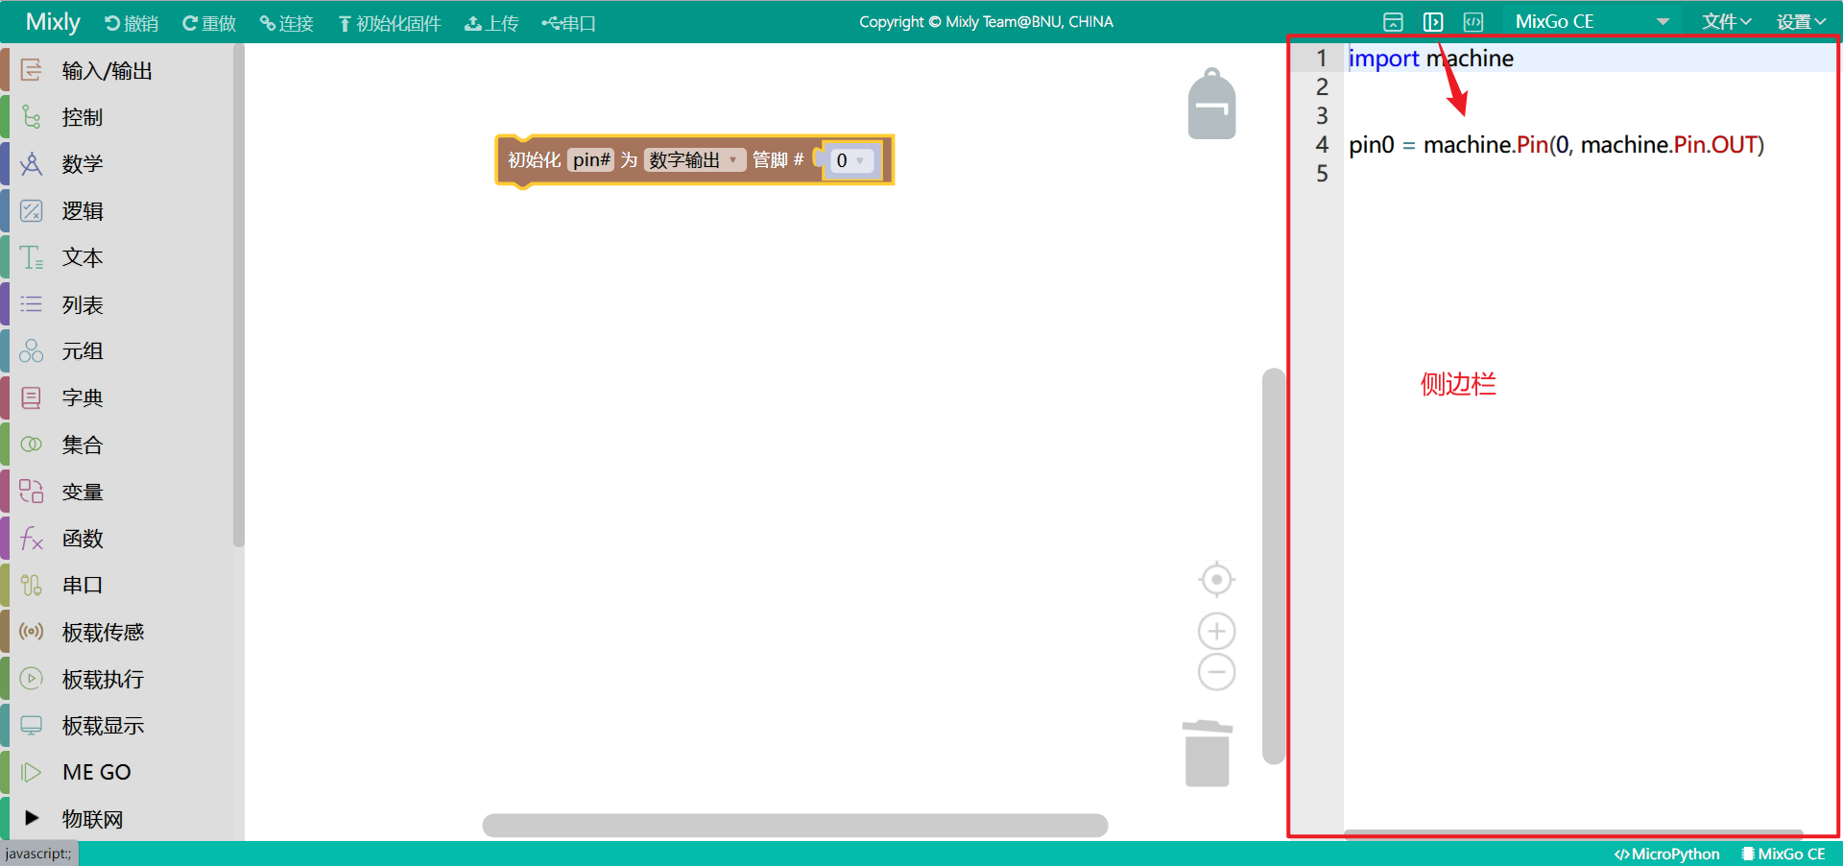The height and width of the screenshot is (866, 1843).
Task: Click the 数学 compass icon
Action: 32,163
